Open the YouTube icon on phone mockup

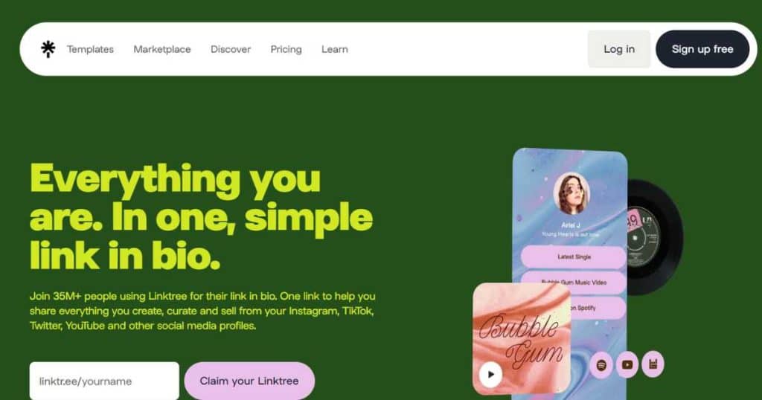(627, 364)
